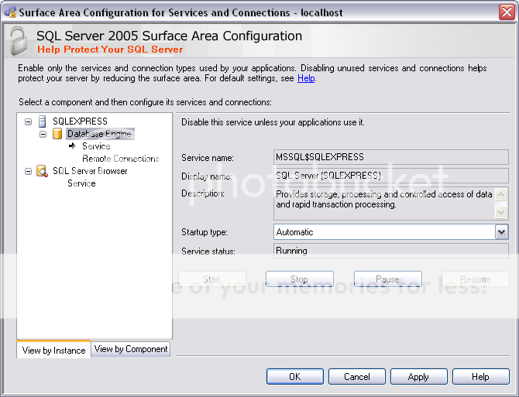
Task: Switch to View by Component tab
Action: [131, 349]
